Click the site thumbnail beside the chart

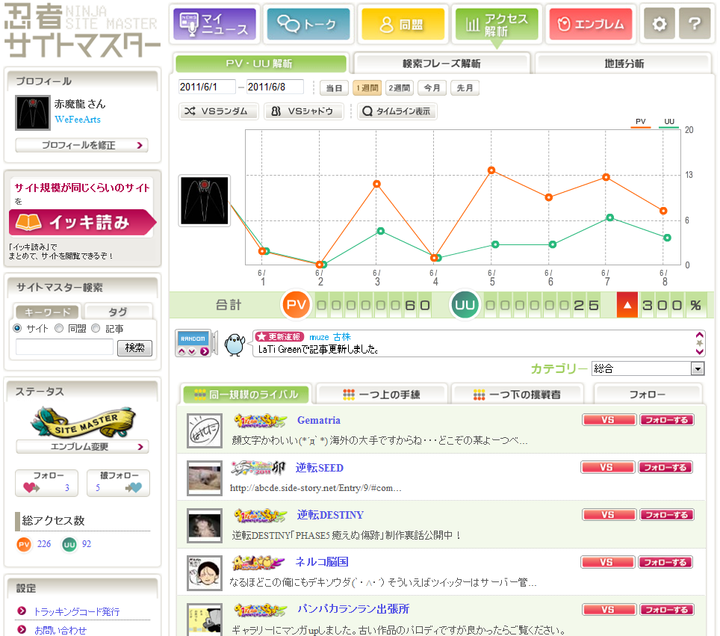pyautogui.click(x=205, y=201)
